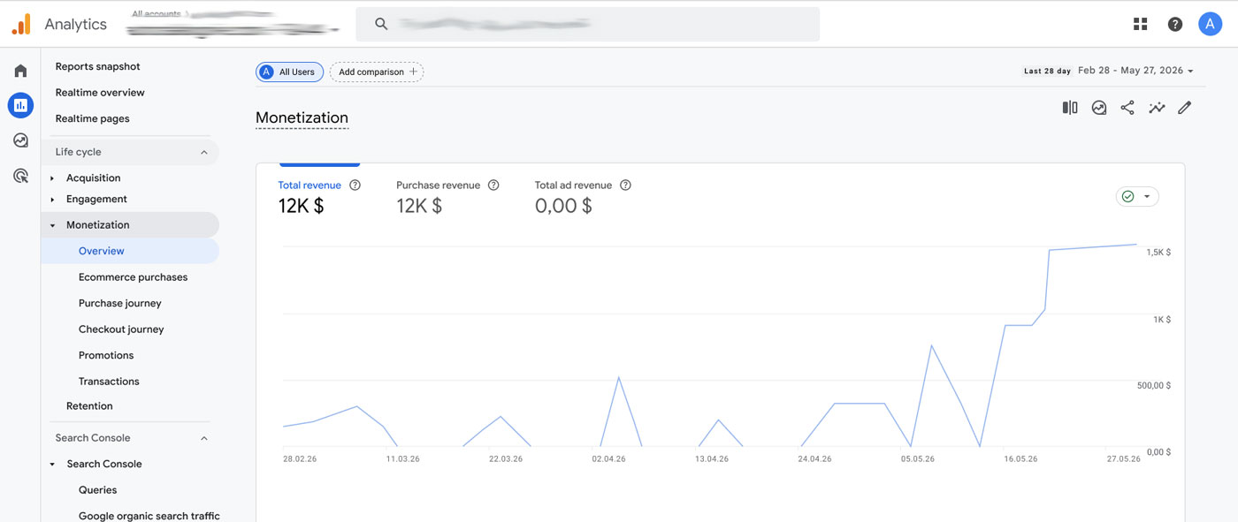
Task: Open Purchase journey report
Action: [119, 303]
